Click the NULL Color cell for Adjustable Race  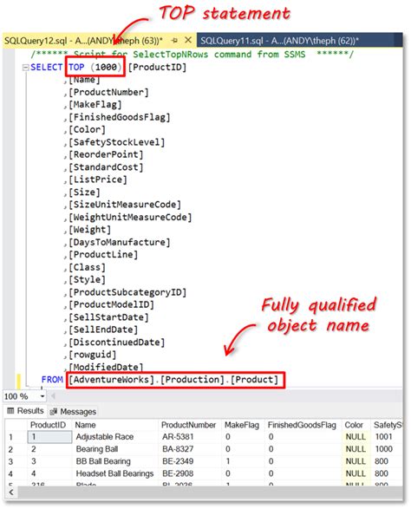pyautogui.click(x=356, y=437)
